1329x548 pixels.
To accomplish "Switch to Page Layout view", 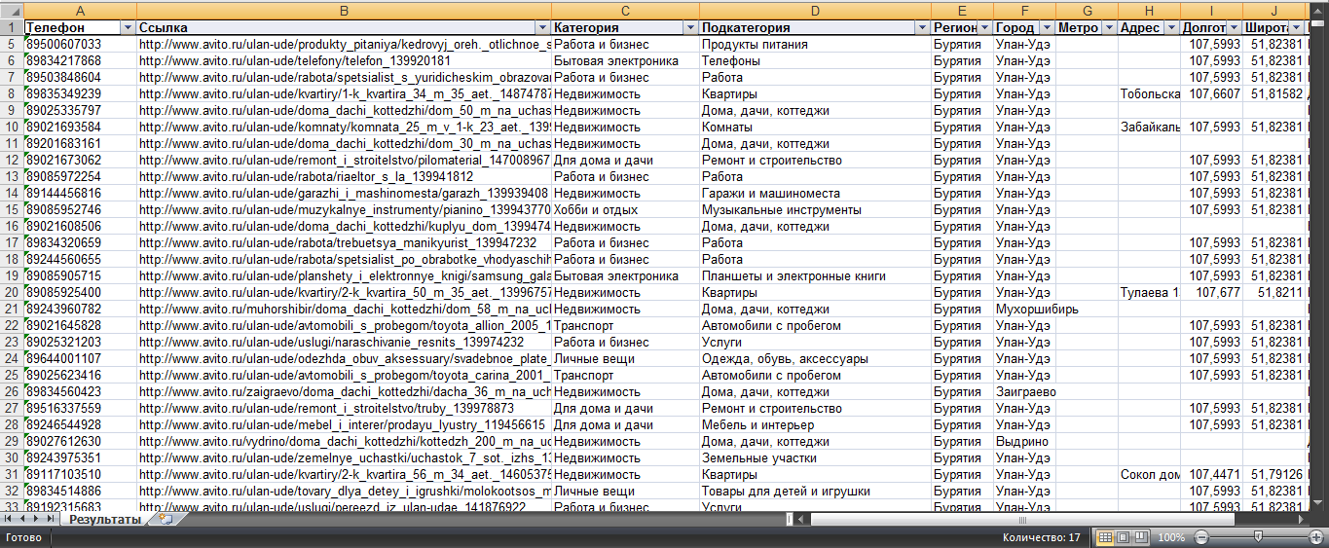I will tap(1123, 537).
